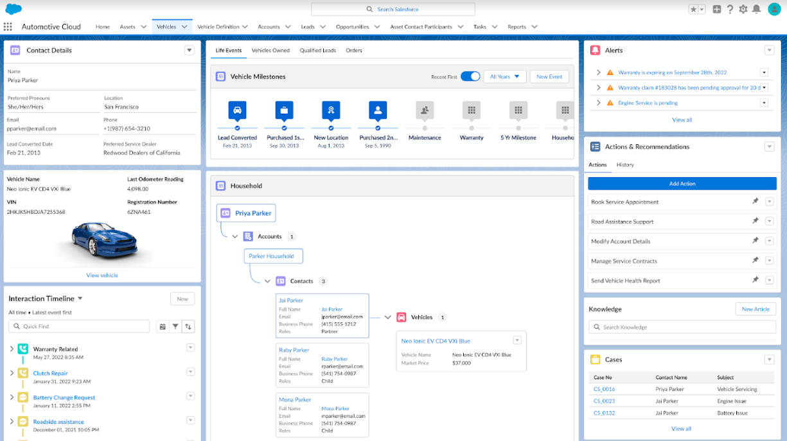The height and width of the screenshot is (441, 787).
Task: Expand the Warranty is expiring alert
Action: click(x=599, y=73)
